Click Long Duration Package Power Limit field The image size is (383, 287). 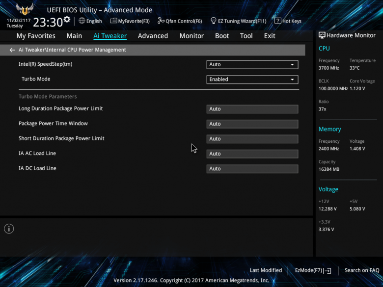tap(252, 109)
